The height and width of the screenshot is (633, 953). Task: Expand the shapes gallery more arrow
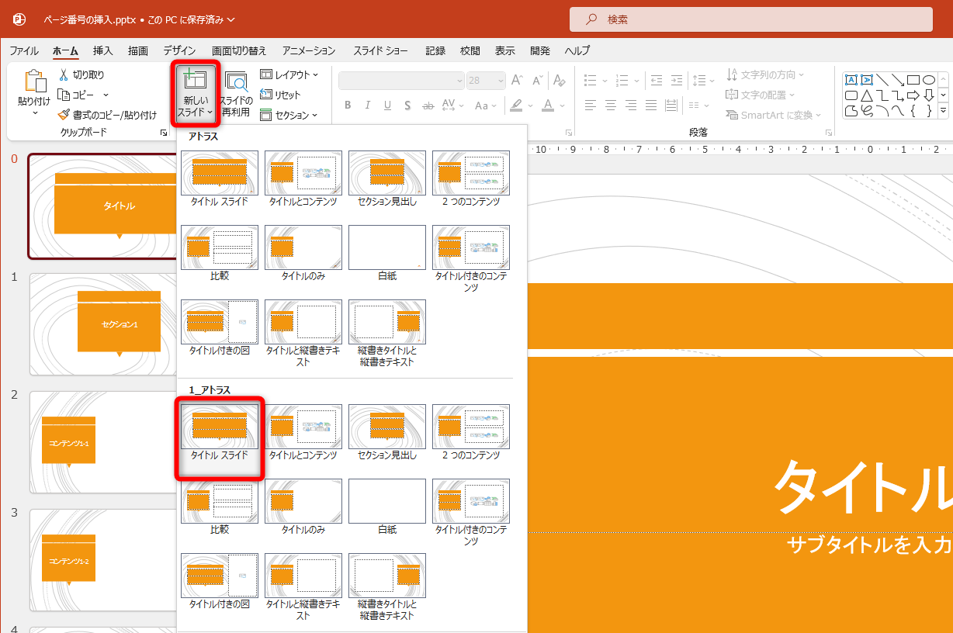tap(944, 111)
